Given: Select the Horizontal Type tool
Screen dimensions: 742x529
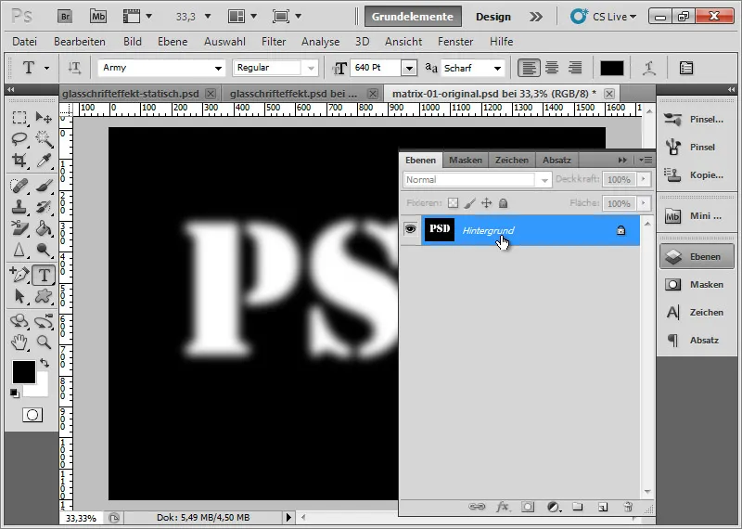Looking at the screenshot, I should pyautogui.click(x=44, y=275).
